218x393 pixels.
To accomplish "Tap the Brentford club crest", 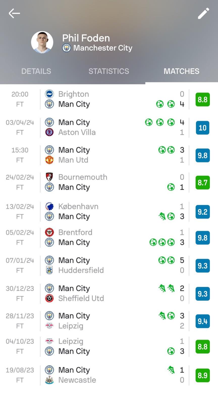I will click(x=49, y=232).
